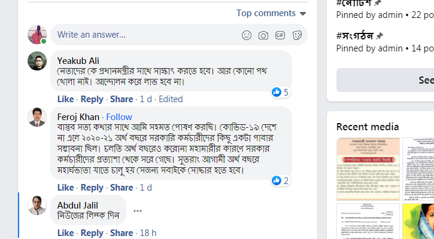Attach a photo using the camera icon

point(263,35)
